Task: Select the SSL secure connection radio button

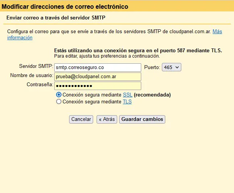Action: [x=59, y=95]
